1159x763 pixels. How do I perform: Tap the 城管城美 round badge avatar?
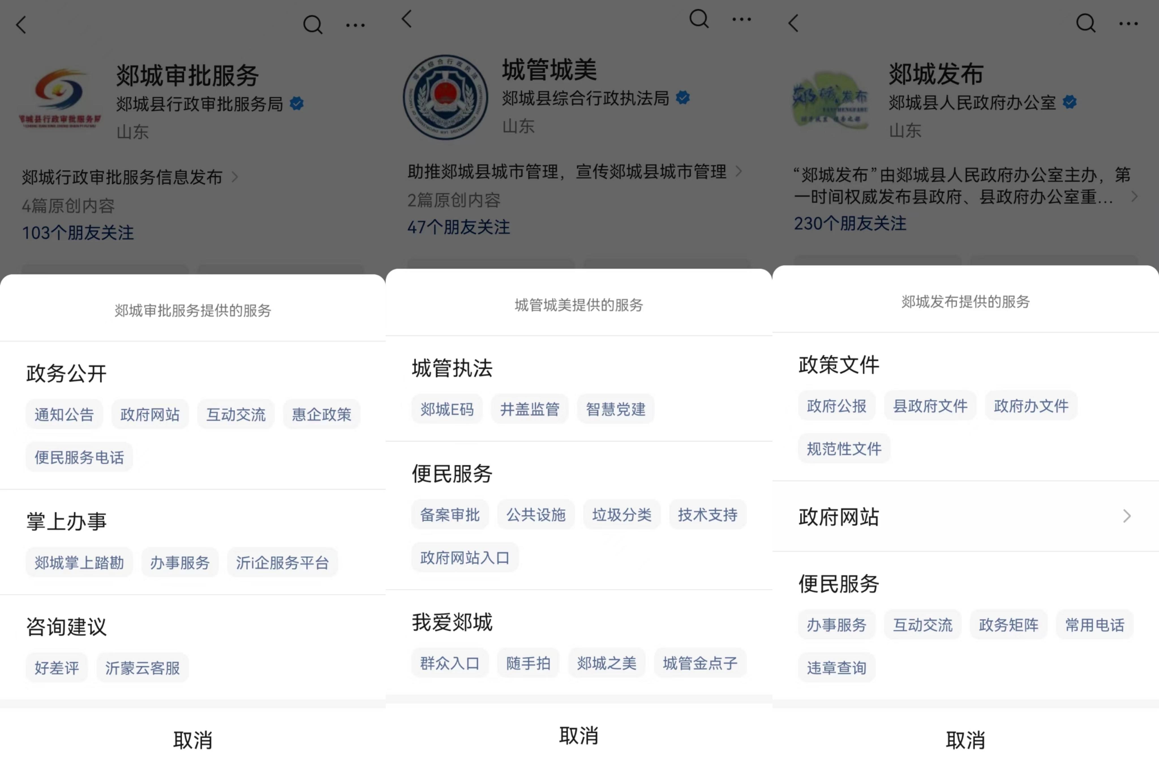446,97
